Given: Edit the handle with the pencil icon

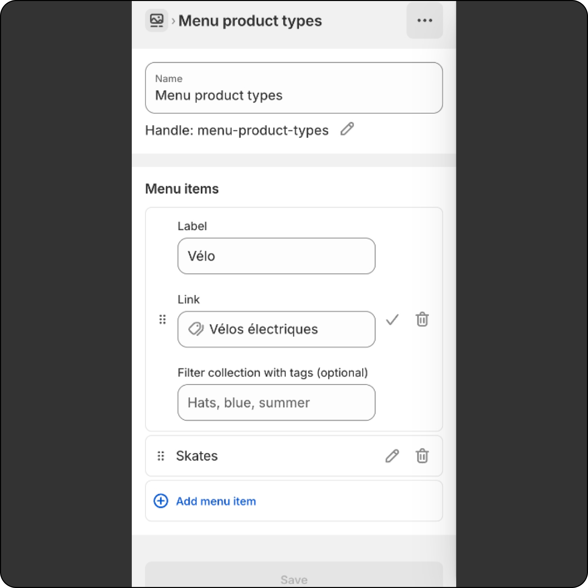Looking at the screenshot, I should 347,129.
